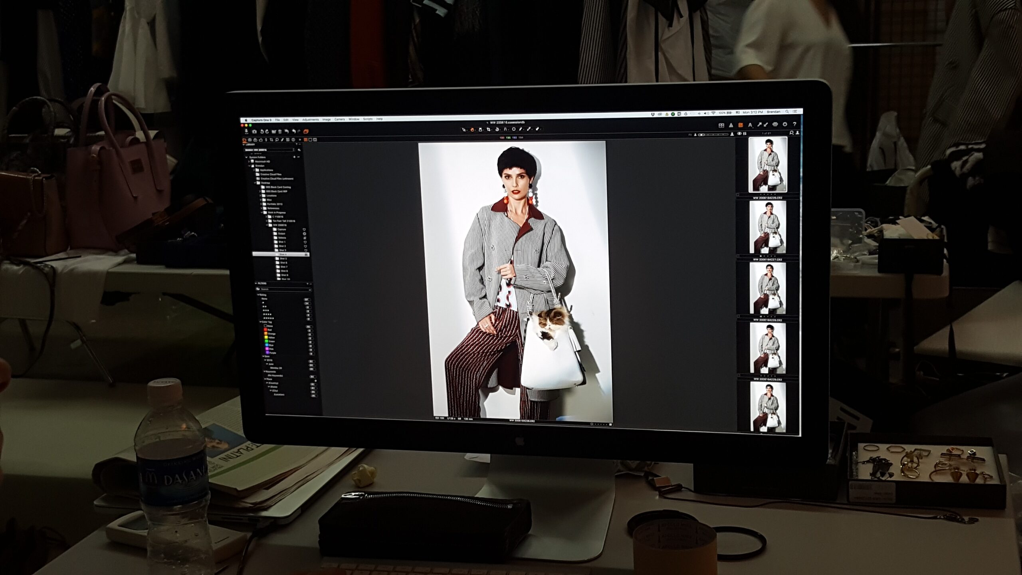This screenshot has height=575, width=1022.
Task: Click the Copy Adjustments up-arrow icon
Action: click(x=759, y=125)
